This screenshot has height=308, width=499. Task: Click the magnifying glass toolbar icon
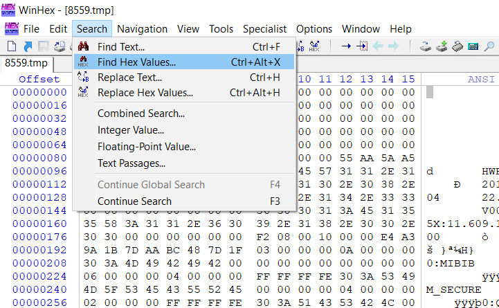tap(489, 46)
